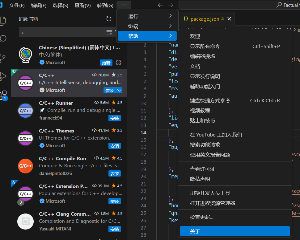The height and width of the screenshot is (240, 300).
Task: Click the Chinese (Simplified) globe extension icon
Action: click(25, 55)
